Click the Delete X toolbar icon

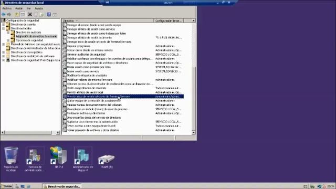(x=30, y=14)
